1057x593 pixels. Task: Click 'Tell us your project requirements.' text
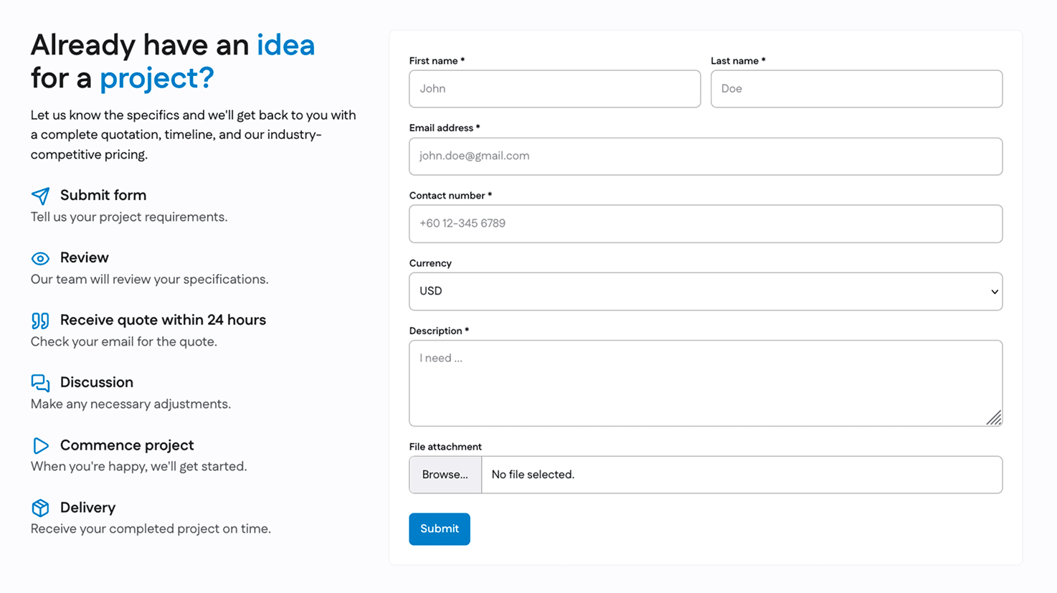[x=129, y=217]
